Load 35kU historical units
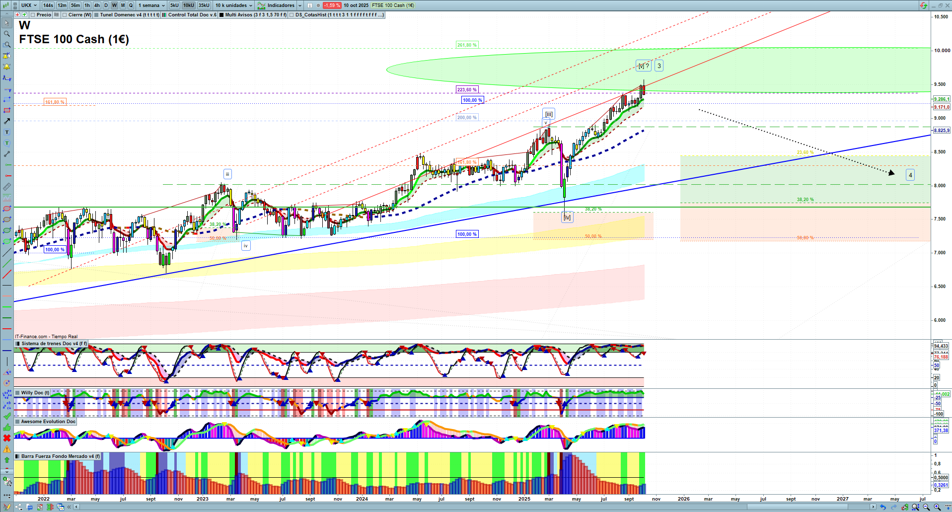 tap(204, 5)
